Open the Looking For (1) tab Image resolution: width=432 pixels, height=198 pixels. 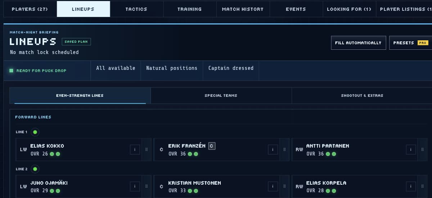[349, 9]
